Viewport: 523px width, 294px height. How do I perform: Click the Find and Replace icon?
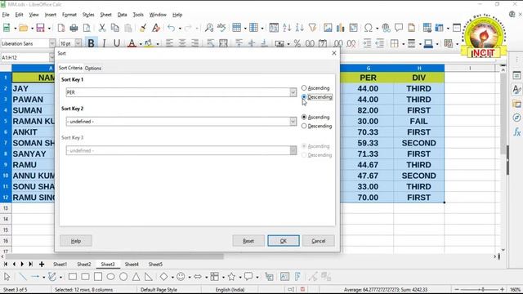(209, 28)
